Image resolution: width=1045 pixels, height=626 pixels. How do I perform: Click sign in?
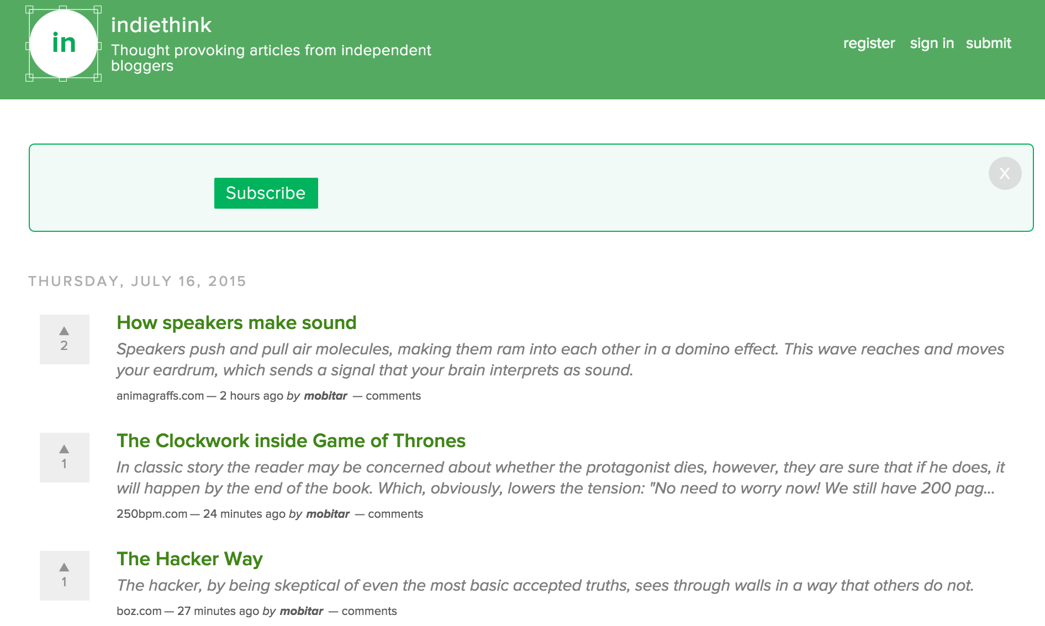pos(932,43)
